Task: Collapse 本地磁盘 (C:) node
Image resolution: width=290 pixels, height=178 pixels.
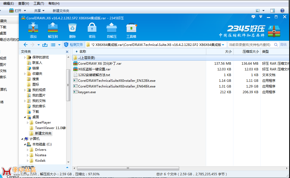Action: (25, 144)
